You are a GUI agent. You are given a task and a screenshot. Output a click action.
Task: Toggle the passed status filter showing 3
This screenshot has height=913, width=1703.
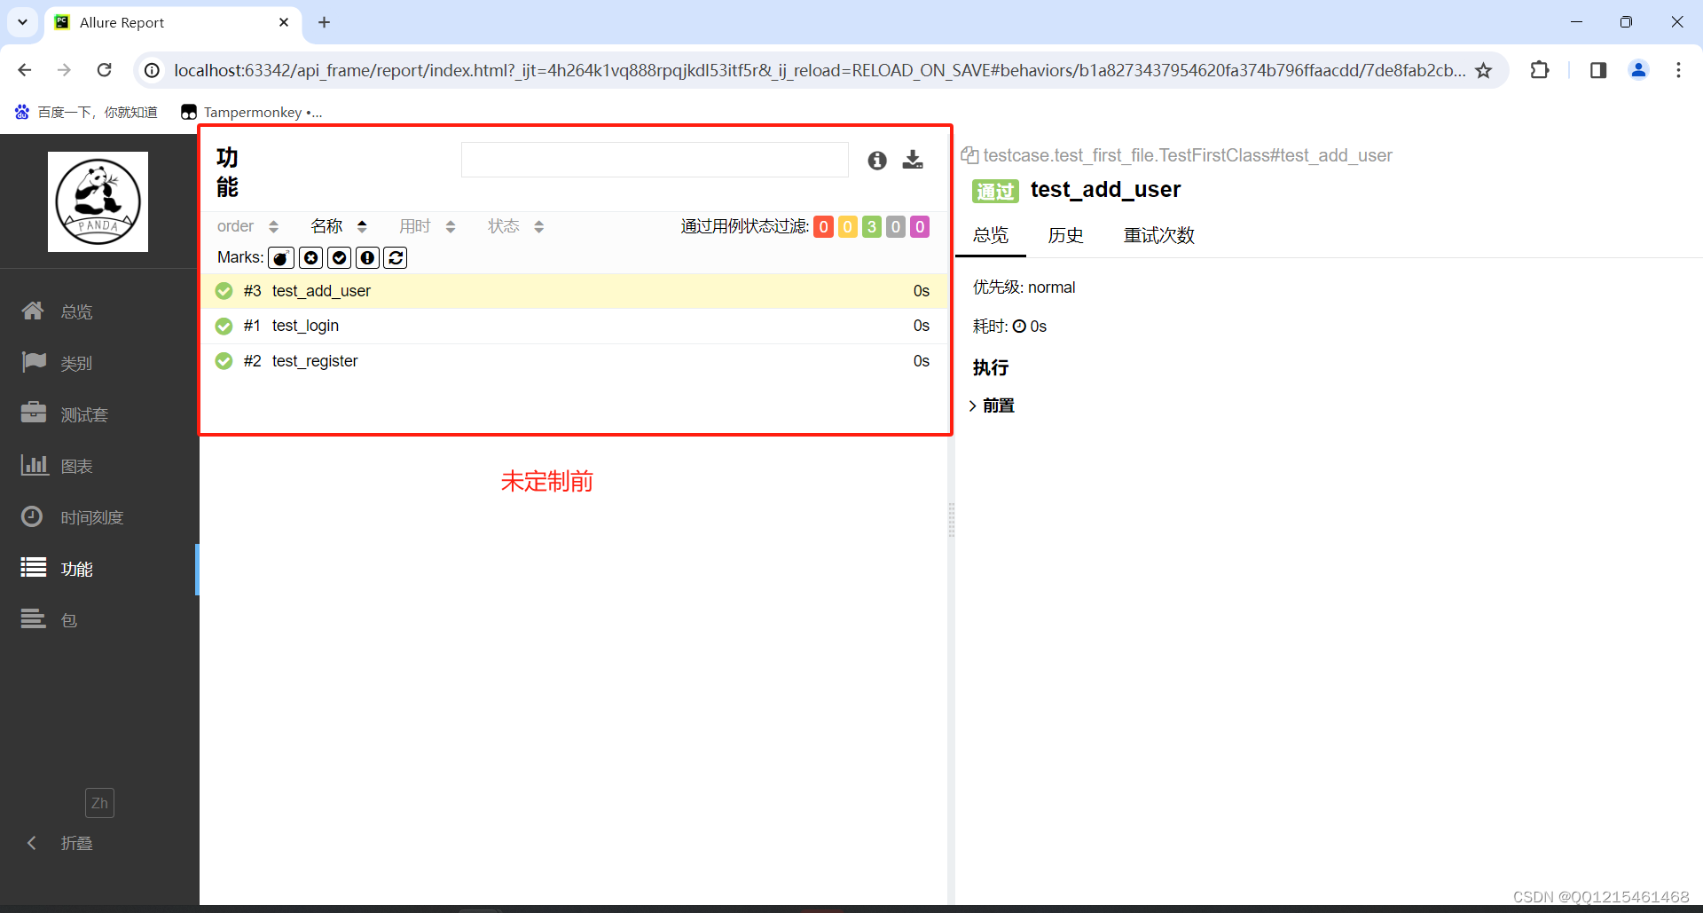click(x=872, y=227)
